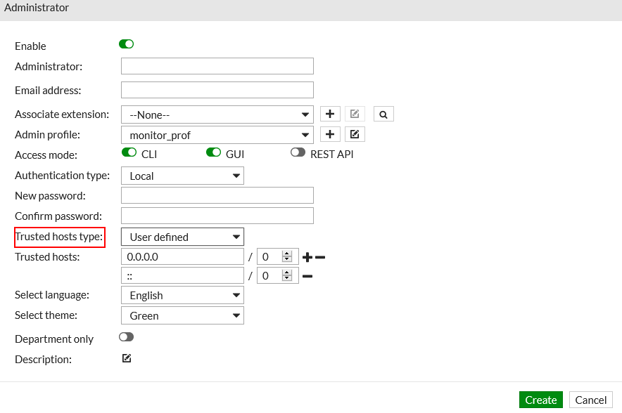
Task: Enable REST API access mode
Action: (298, 152)
